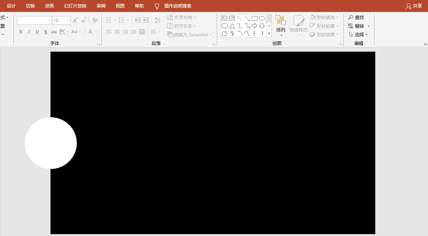The image size is (428, 236).
Task: Toggle bold formatting
Action: [x=21, y=32]
